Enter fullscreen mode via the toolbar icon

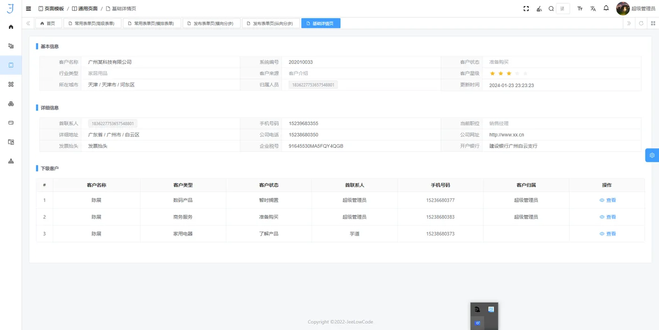[526, 8]
